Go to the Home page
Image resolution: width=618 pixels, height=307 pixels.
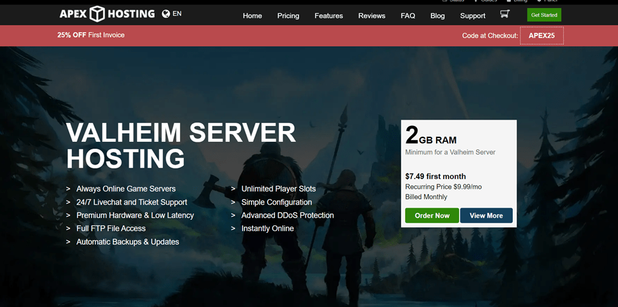tap(252, 16)
